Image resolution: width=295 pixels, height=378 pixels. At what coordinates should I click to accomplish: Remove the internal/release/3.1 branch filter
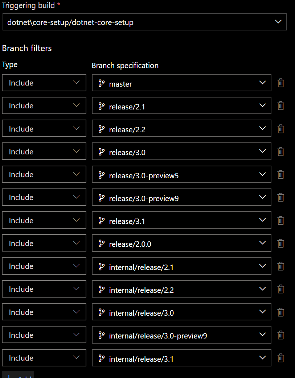(280, 358)
